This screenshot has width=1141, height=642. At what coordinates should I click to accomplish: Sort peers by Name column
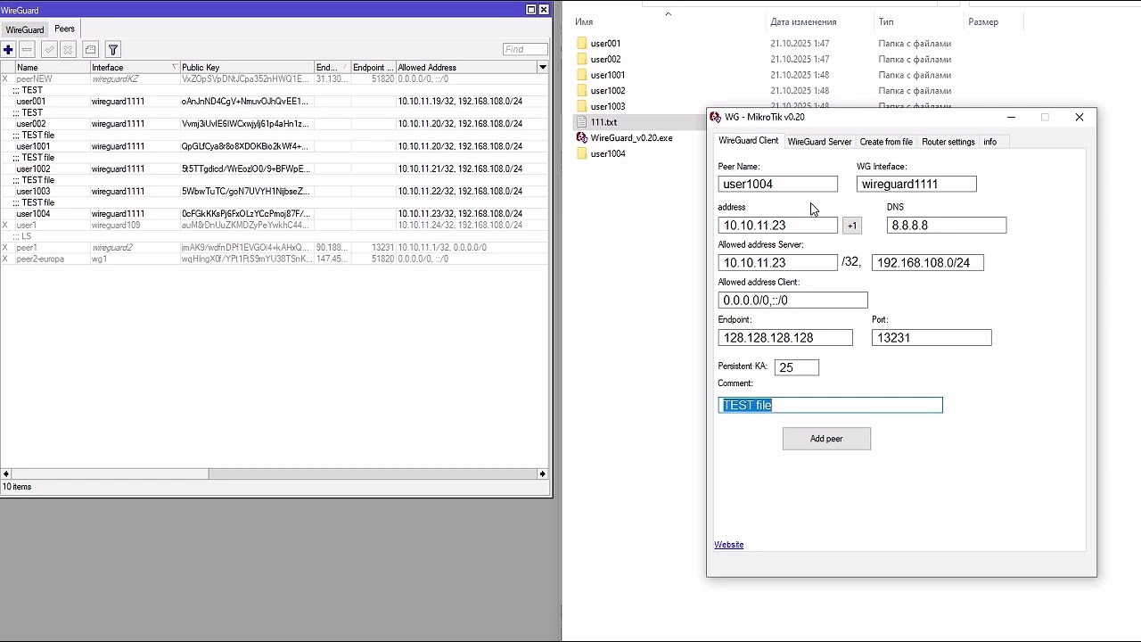click(x=52, y=68)
